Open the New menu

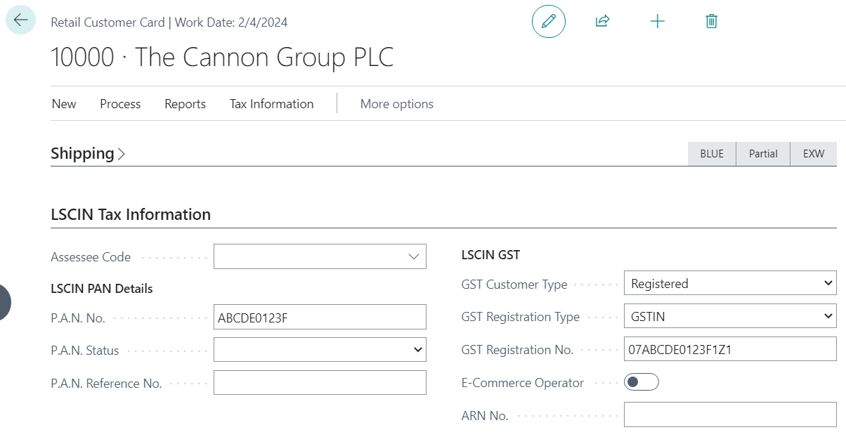64,104
